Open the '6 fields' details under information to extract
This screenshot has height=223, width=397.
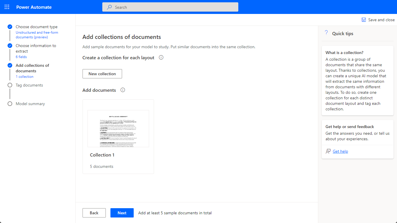21,57
